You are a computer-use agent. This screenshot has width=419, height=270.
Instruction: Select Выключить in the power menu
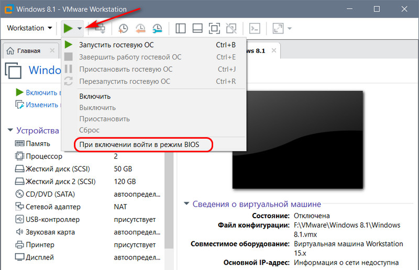[154, 108]
